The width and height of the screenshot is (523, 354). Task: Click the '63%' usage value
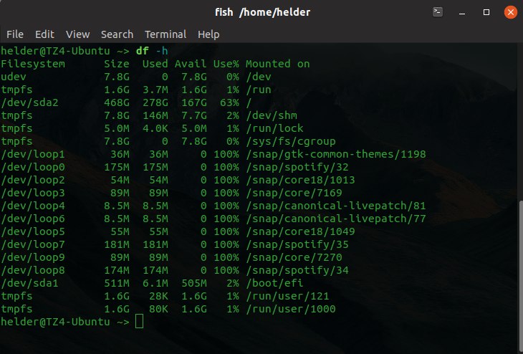229,102
